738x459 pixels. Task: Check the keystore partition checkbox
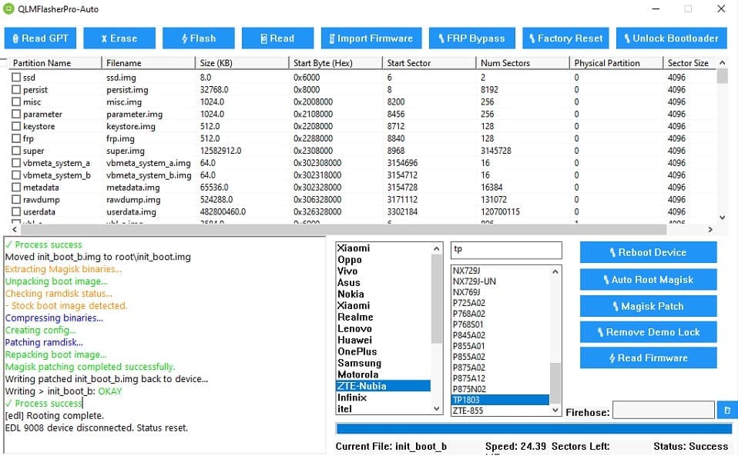[16, 126]
